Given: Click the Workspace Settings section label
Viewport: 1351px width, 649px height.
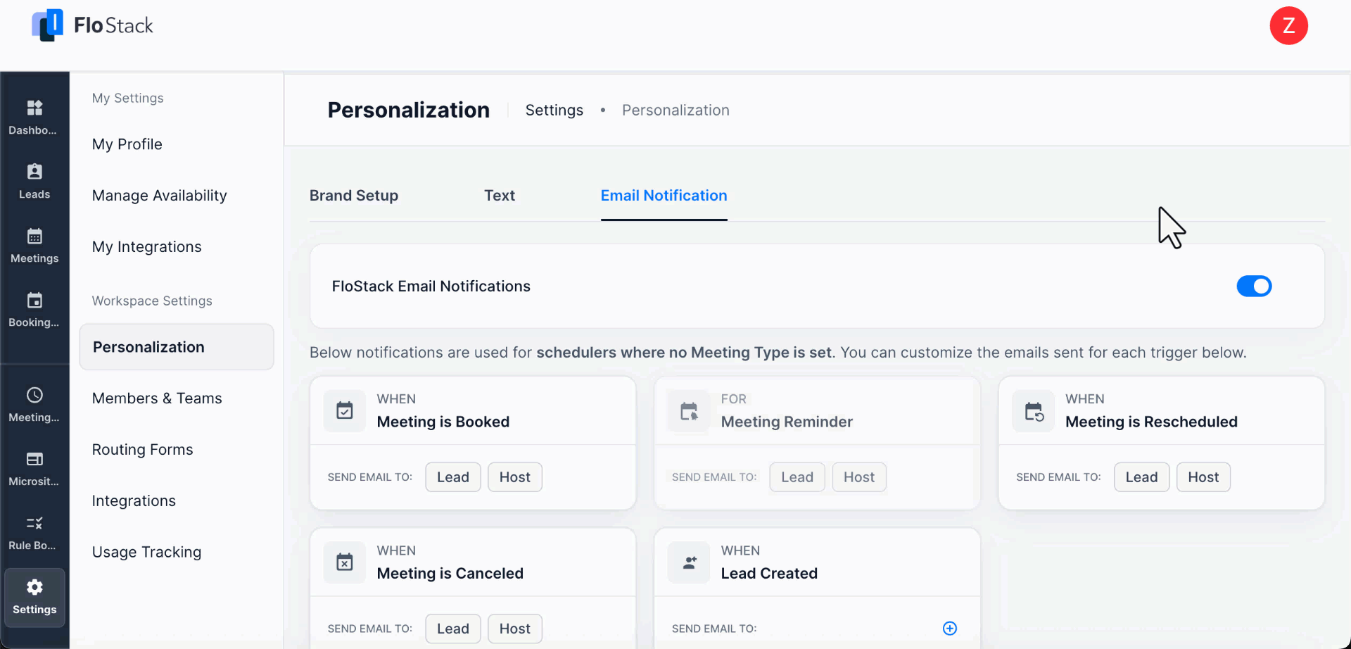Looking at the screenshot, I should point(152,301).
